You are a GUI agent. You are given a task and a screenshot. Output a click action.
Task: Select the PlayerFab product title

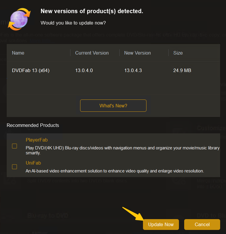coord(37,140)
